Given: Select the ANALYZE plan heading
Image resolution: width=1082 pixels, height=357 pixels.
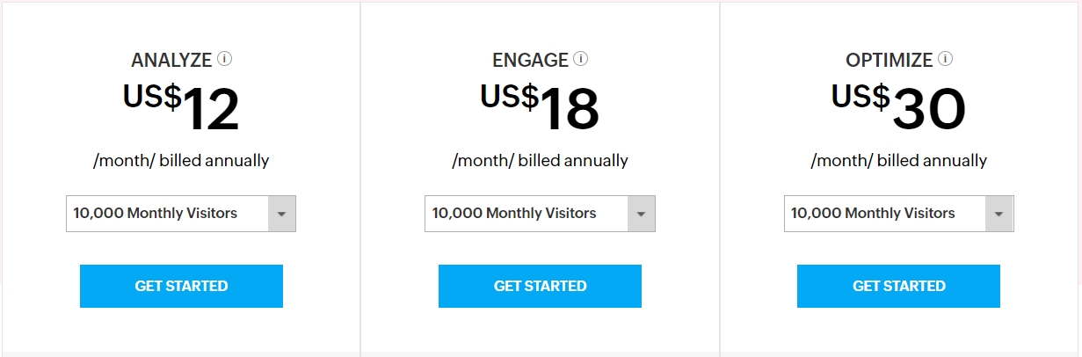Looking at the screenshot, I should 171,61.
